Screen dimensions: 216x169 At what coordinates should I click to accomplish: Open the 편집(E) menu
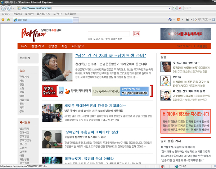[x=18, y=14]
